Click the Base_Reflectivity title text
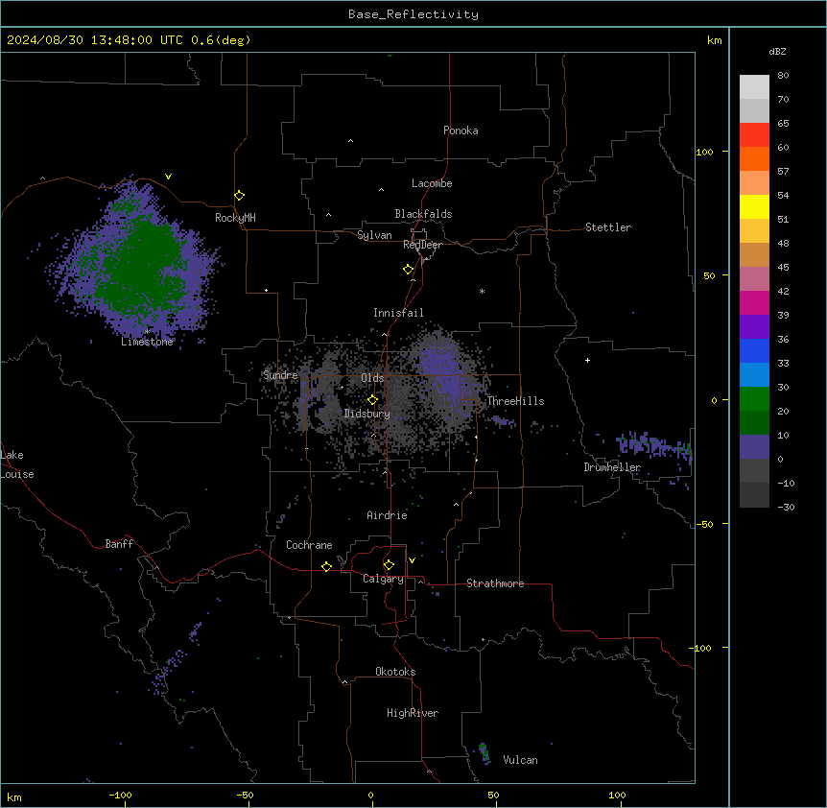 point(413,14)
